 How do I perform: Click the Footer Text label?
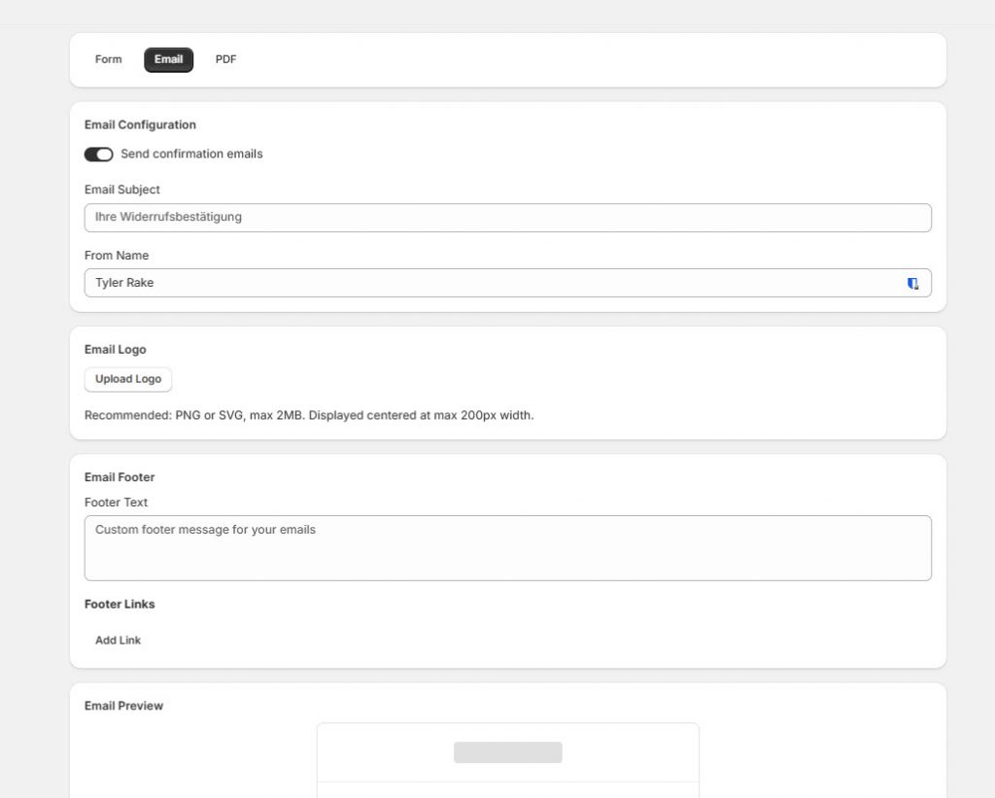(116, 503)
